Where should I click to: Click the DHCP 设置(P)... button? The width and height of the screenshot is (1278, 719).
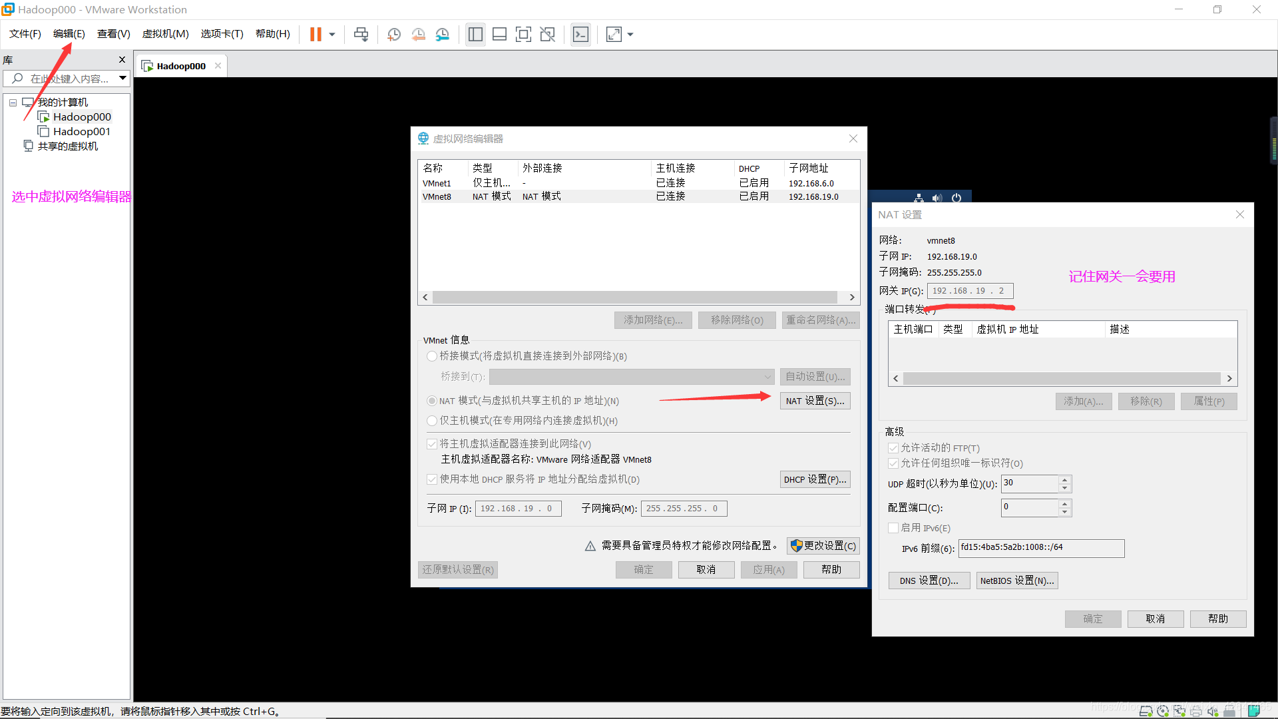[815, 479]
